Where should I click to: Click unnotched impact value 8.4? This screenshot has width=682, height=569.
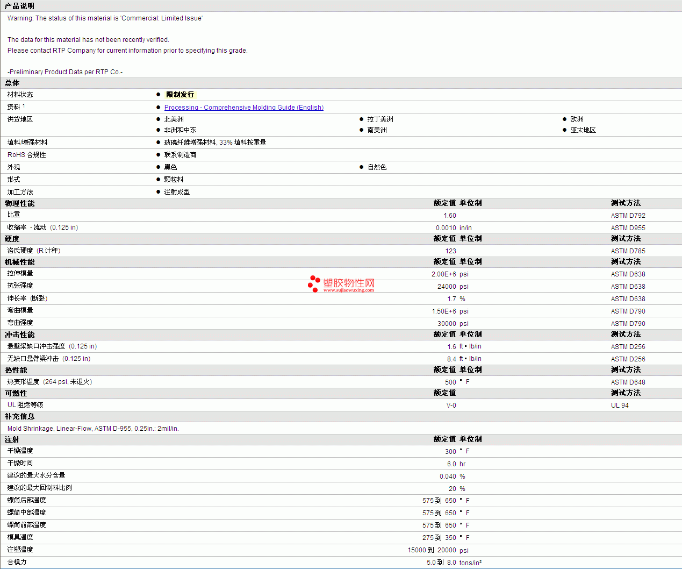tap(452, 359)
